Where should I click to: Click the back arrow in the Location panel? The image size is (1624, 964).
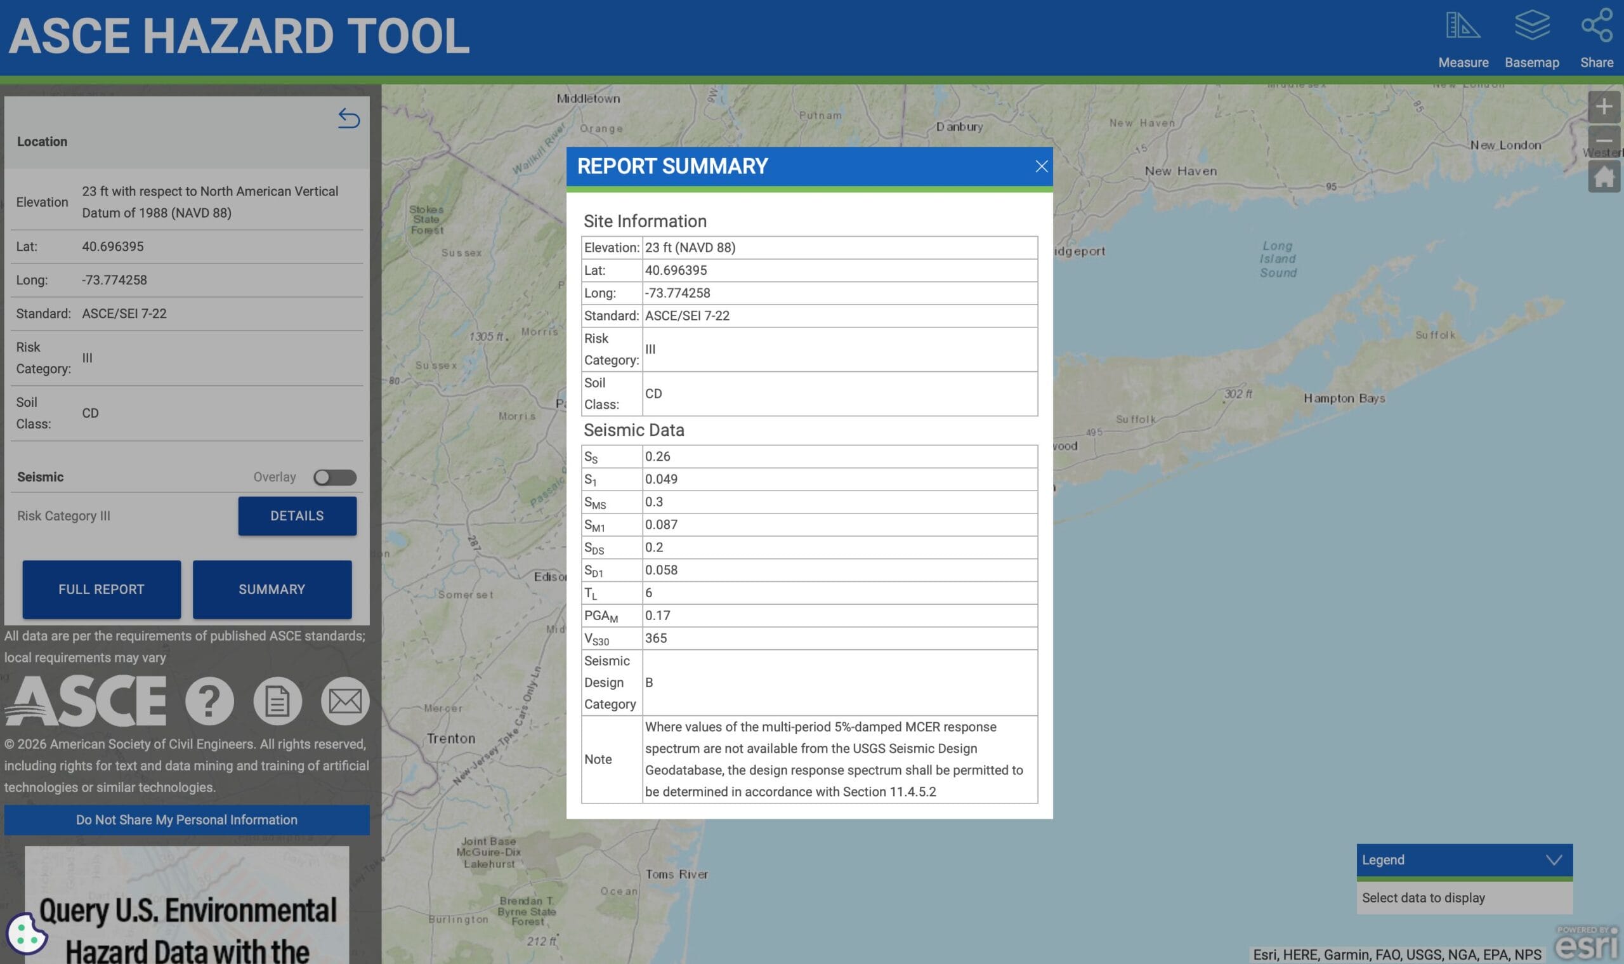coord(349,117)
